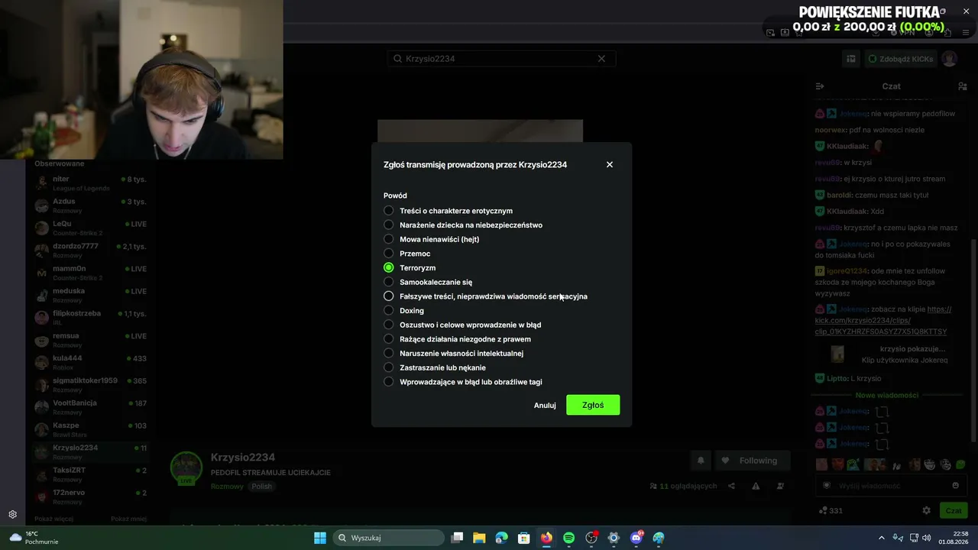
Task: Open TaksiZRT channel in sidebar
Action: tap(92, 474)
